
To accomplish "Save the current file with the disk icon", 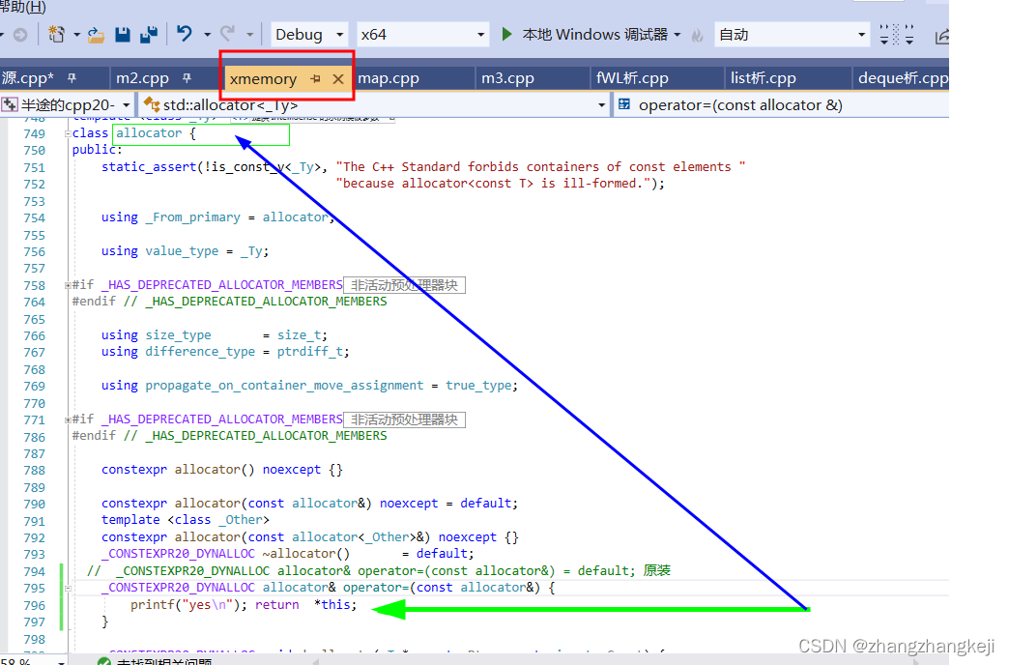I will 123,34.
